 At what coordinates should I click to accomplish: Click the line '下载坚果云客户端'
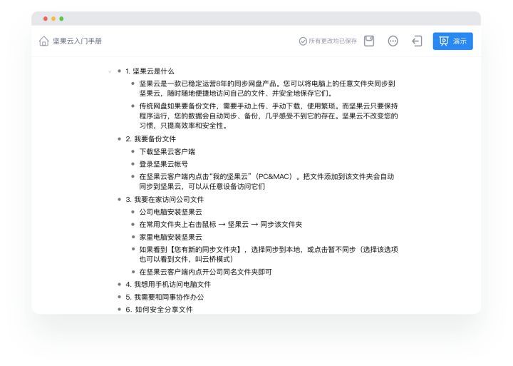click(x=167, y=152)
